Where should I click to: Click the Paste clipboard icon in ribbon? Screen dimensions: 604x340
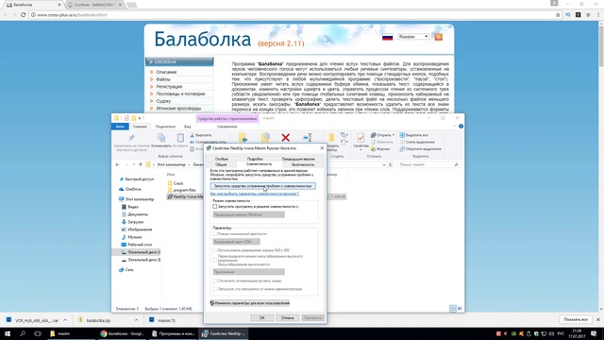point(180,138)
